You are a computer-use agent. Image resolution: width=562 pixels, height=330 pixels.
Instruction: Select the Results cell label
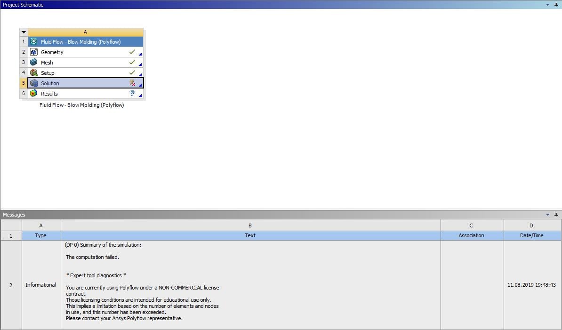tap(49, 94)
